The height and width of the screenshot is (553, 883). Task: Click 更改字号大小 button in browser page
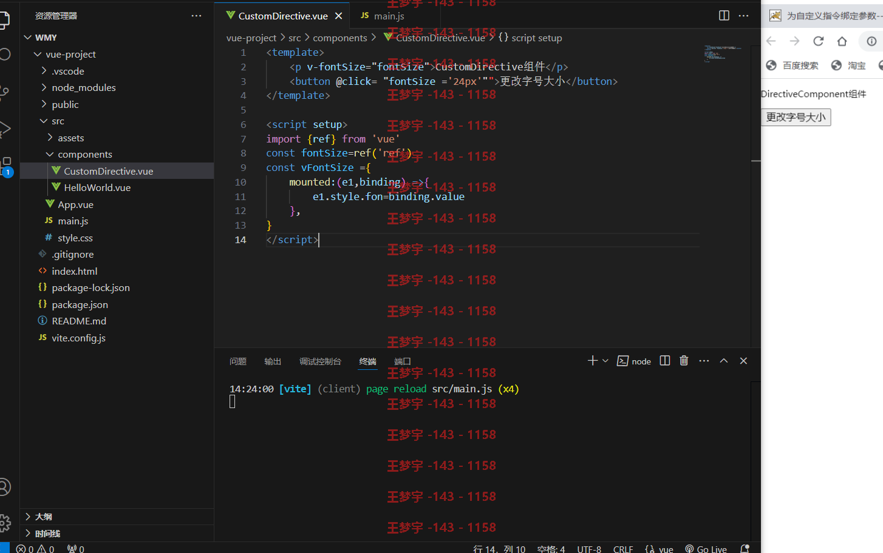(x=796, y=117)
